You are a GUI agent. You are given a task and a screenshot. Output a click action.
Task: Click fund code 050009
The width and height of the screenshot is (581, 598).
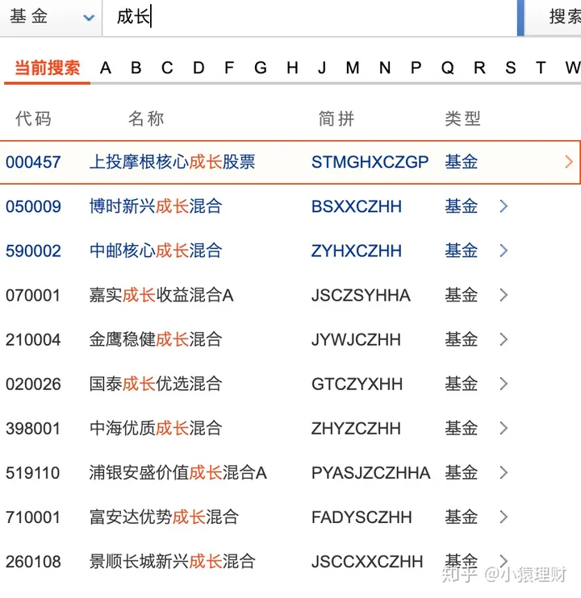[33, 206]
